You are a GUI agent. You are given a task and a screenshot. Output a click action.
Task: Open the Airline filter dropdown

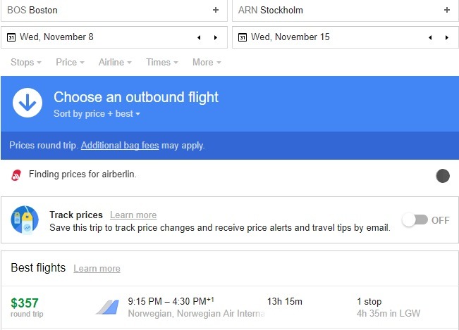115,63
